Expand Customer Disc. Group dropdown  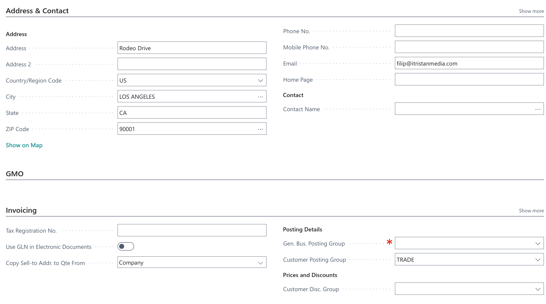pyautogui.click(x=538, y=289)
